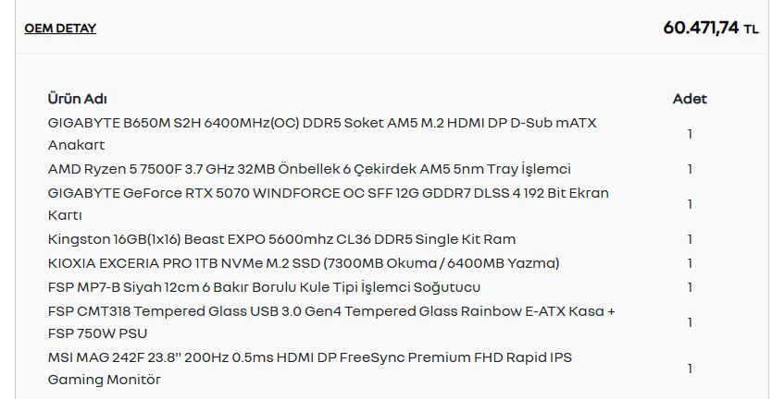Screen dimensions: 772x399
Task: Click the Adet column header
Action: pos(690,99)
